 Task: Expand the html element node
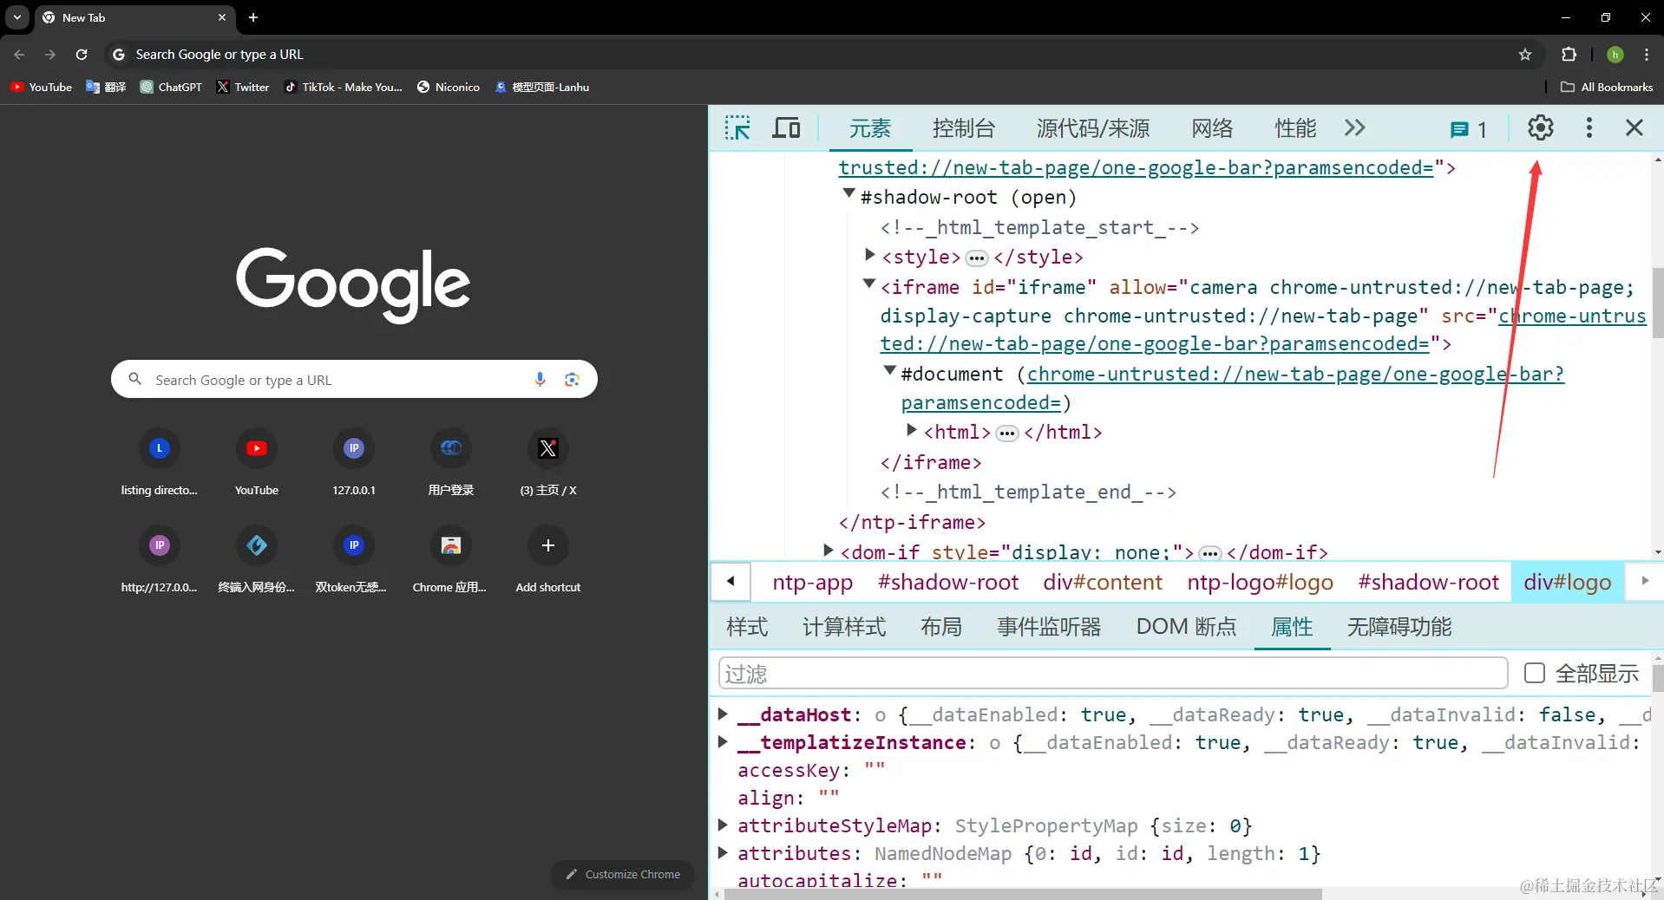tap(911, 430)
